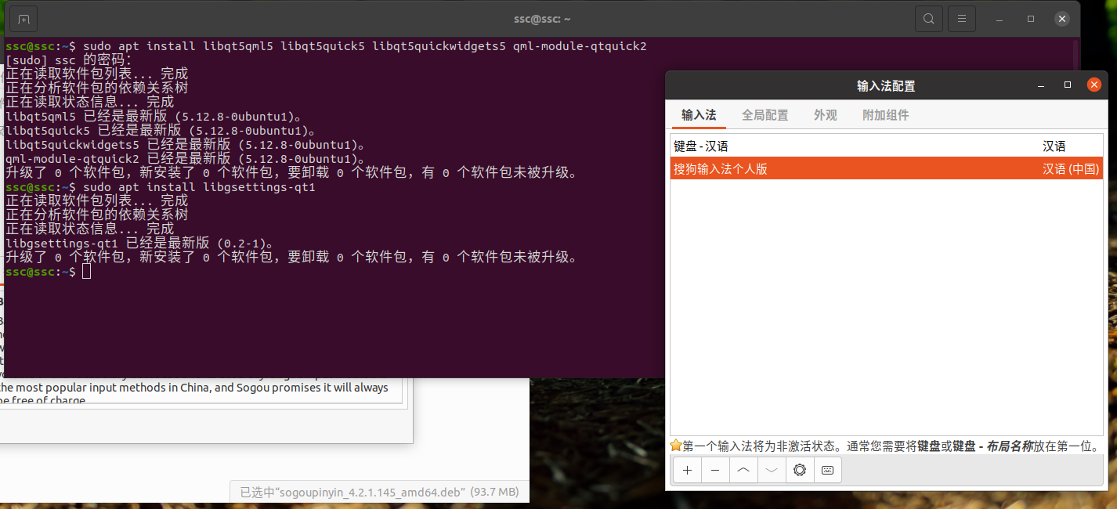Click the libgsettings-qt1 install command line
Image resolution: width=1117 pixels, height=509 pixels.
point(160,187)
